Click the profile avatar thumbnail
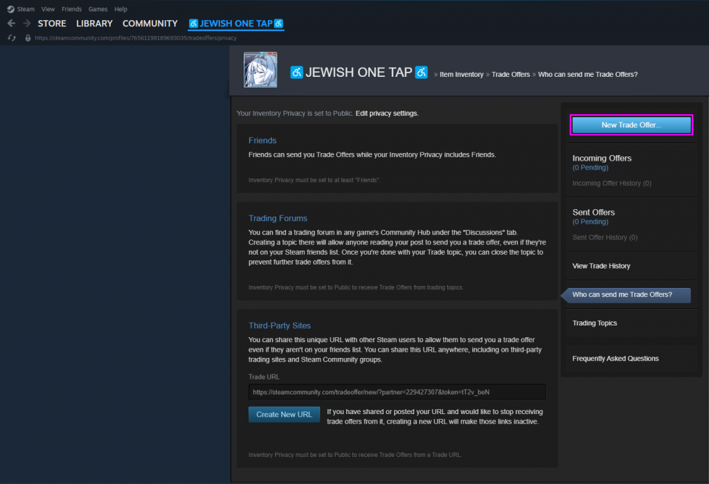 pos(260,70)
